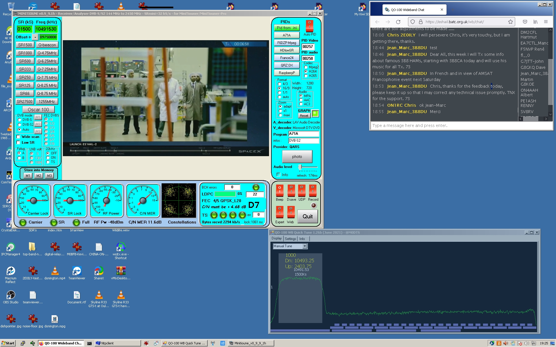Select the SR333 symbol rate preset
The height and width of the screenshot is (347, 556).
(25, 69)
